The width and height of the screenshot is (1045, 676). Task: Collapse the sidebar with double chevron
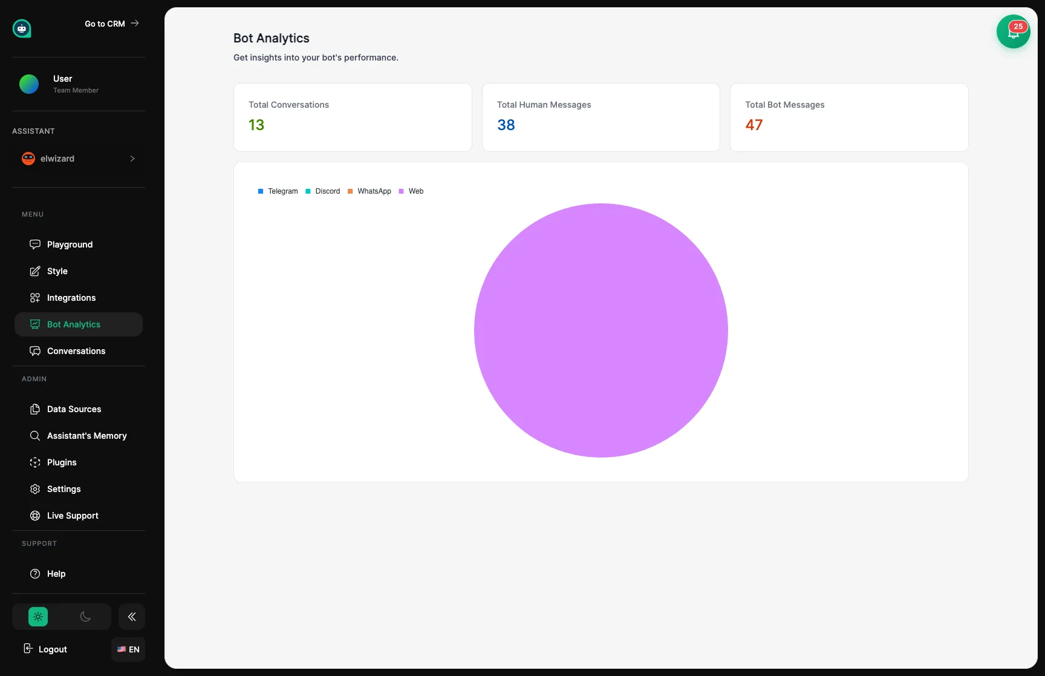(132, 617)
